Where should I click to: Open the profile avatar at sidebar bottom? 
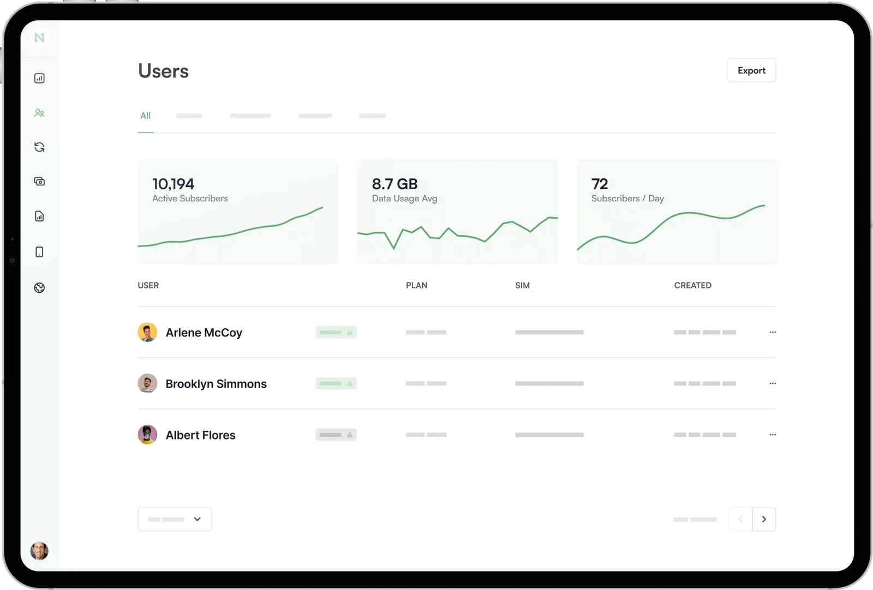point(39,551)
